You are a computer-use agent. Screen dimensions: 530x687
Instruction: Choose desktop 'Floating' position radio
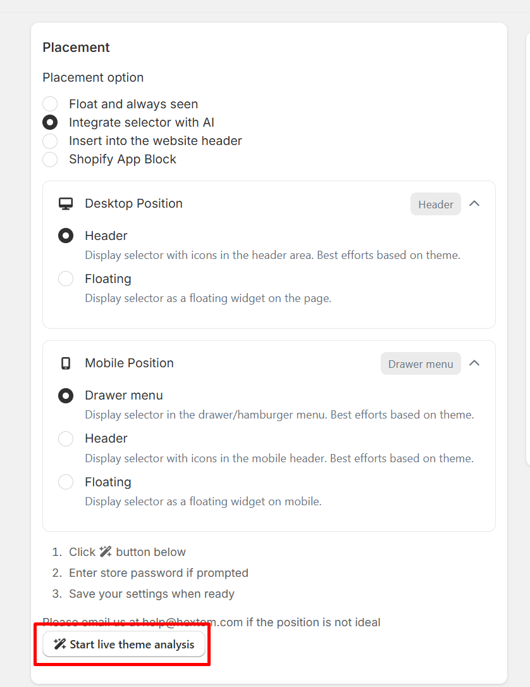click(66, 279)
